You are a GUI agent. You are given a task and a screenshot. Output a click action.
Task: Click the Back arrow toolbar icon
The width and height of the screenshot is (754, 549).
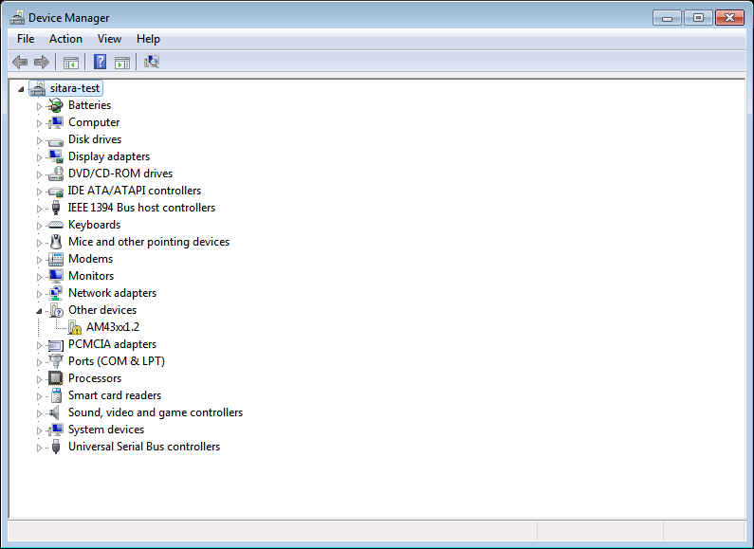(x=20, y=62)
